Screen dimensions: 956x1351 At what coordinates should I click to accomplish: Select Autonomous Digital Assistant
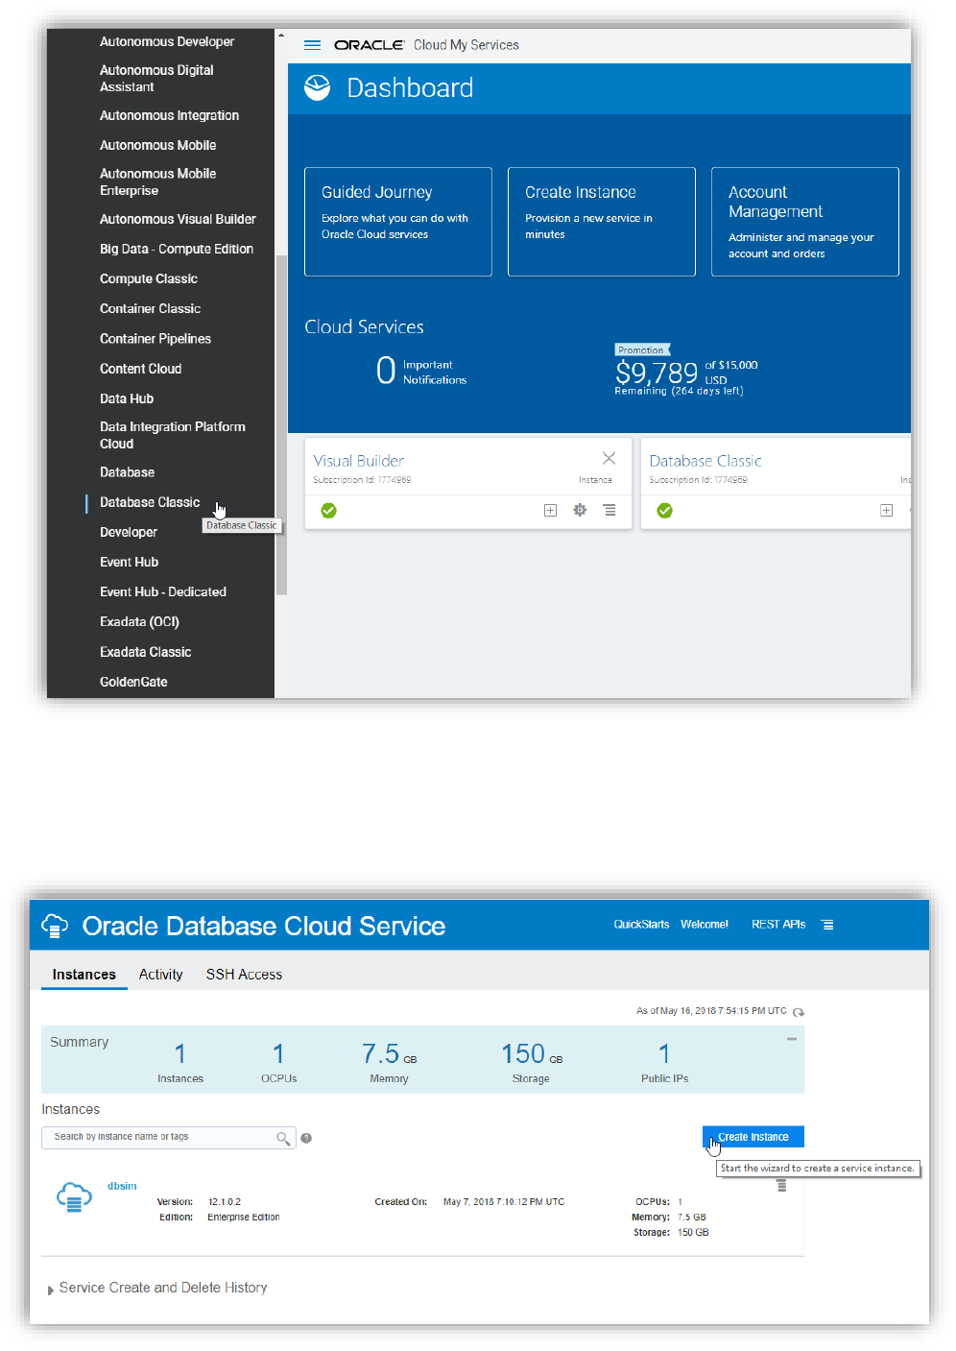[x=156, y=79]
